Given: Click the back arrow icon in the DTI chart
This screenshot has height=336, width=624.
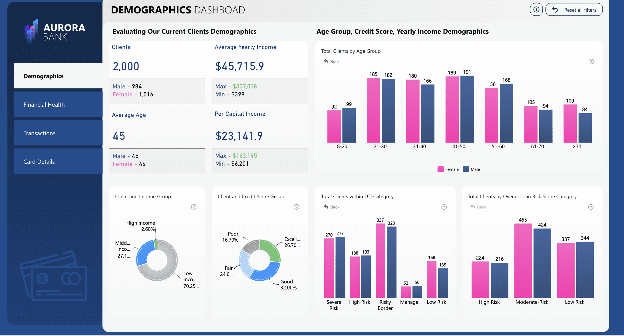Looking at the screenshot, I should (x=326, y=207).
